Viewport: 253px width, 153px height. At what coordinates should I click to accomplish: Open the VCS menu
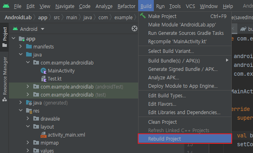190,6
